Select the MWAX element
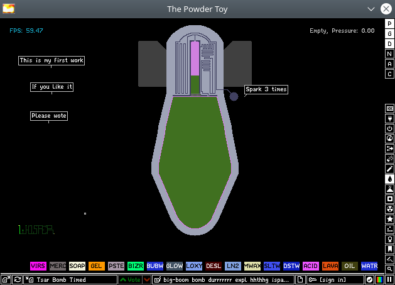This screenshot has height=285, width=395. [252, 266]
